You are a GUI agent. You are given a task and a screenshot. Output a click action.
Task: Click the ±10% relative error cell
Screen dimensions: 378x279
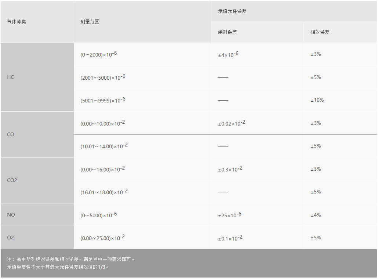click(x=317, y=100)
